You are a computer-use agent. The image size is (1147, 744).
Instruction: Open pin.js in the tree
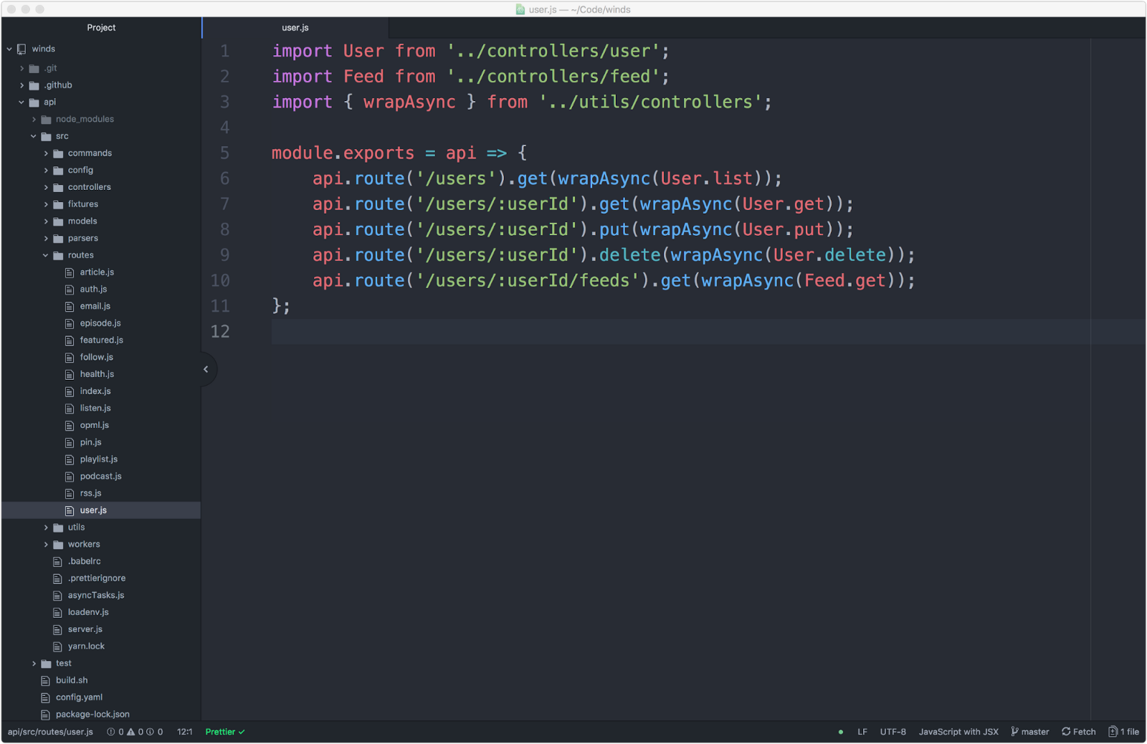pyautogui.click(x=91, y=442)
